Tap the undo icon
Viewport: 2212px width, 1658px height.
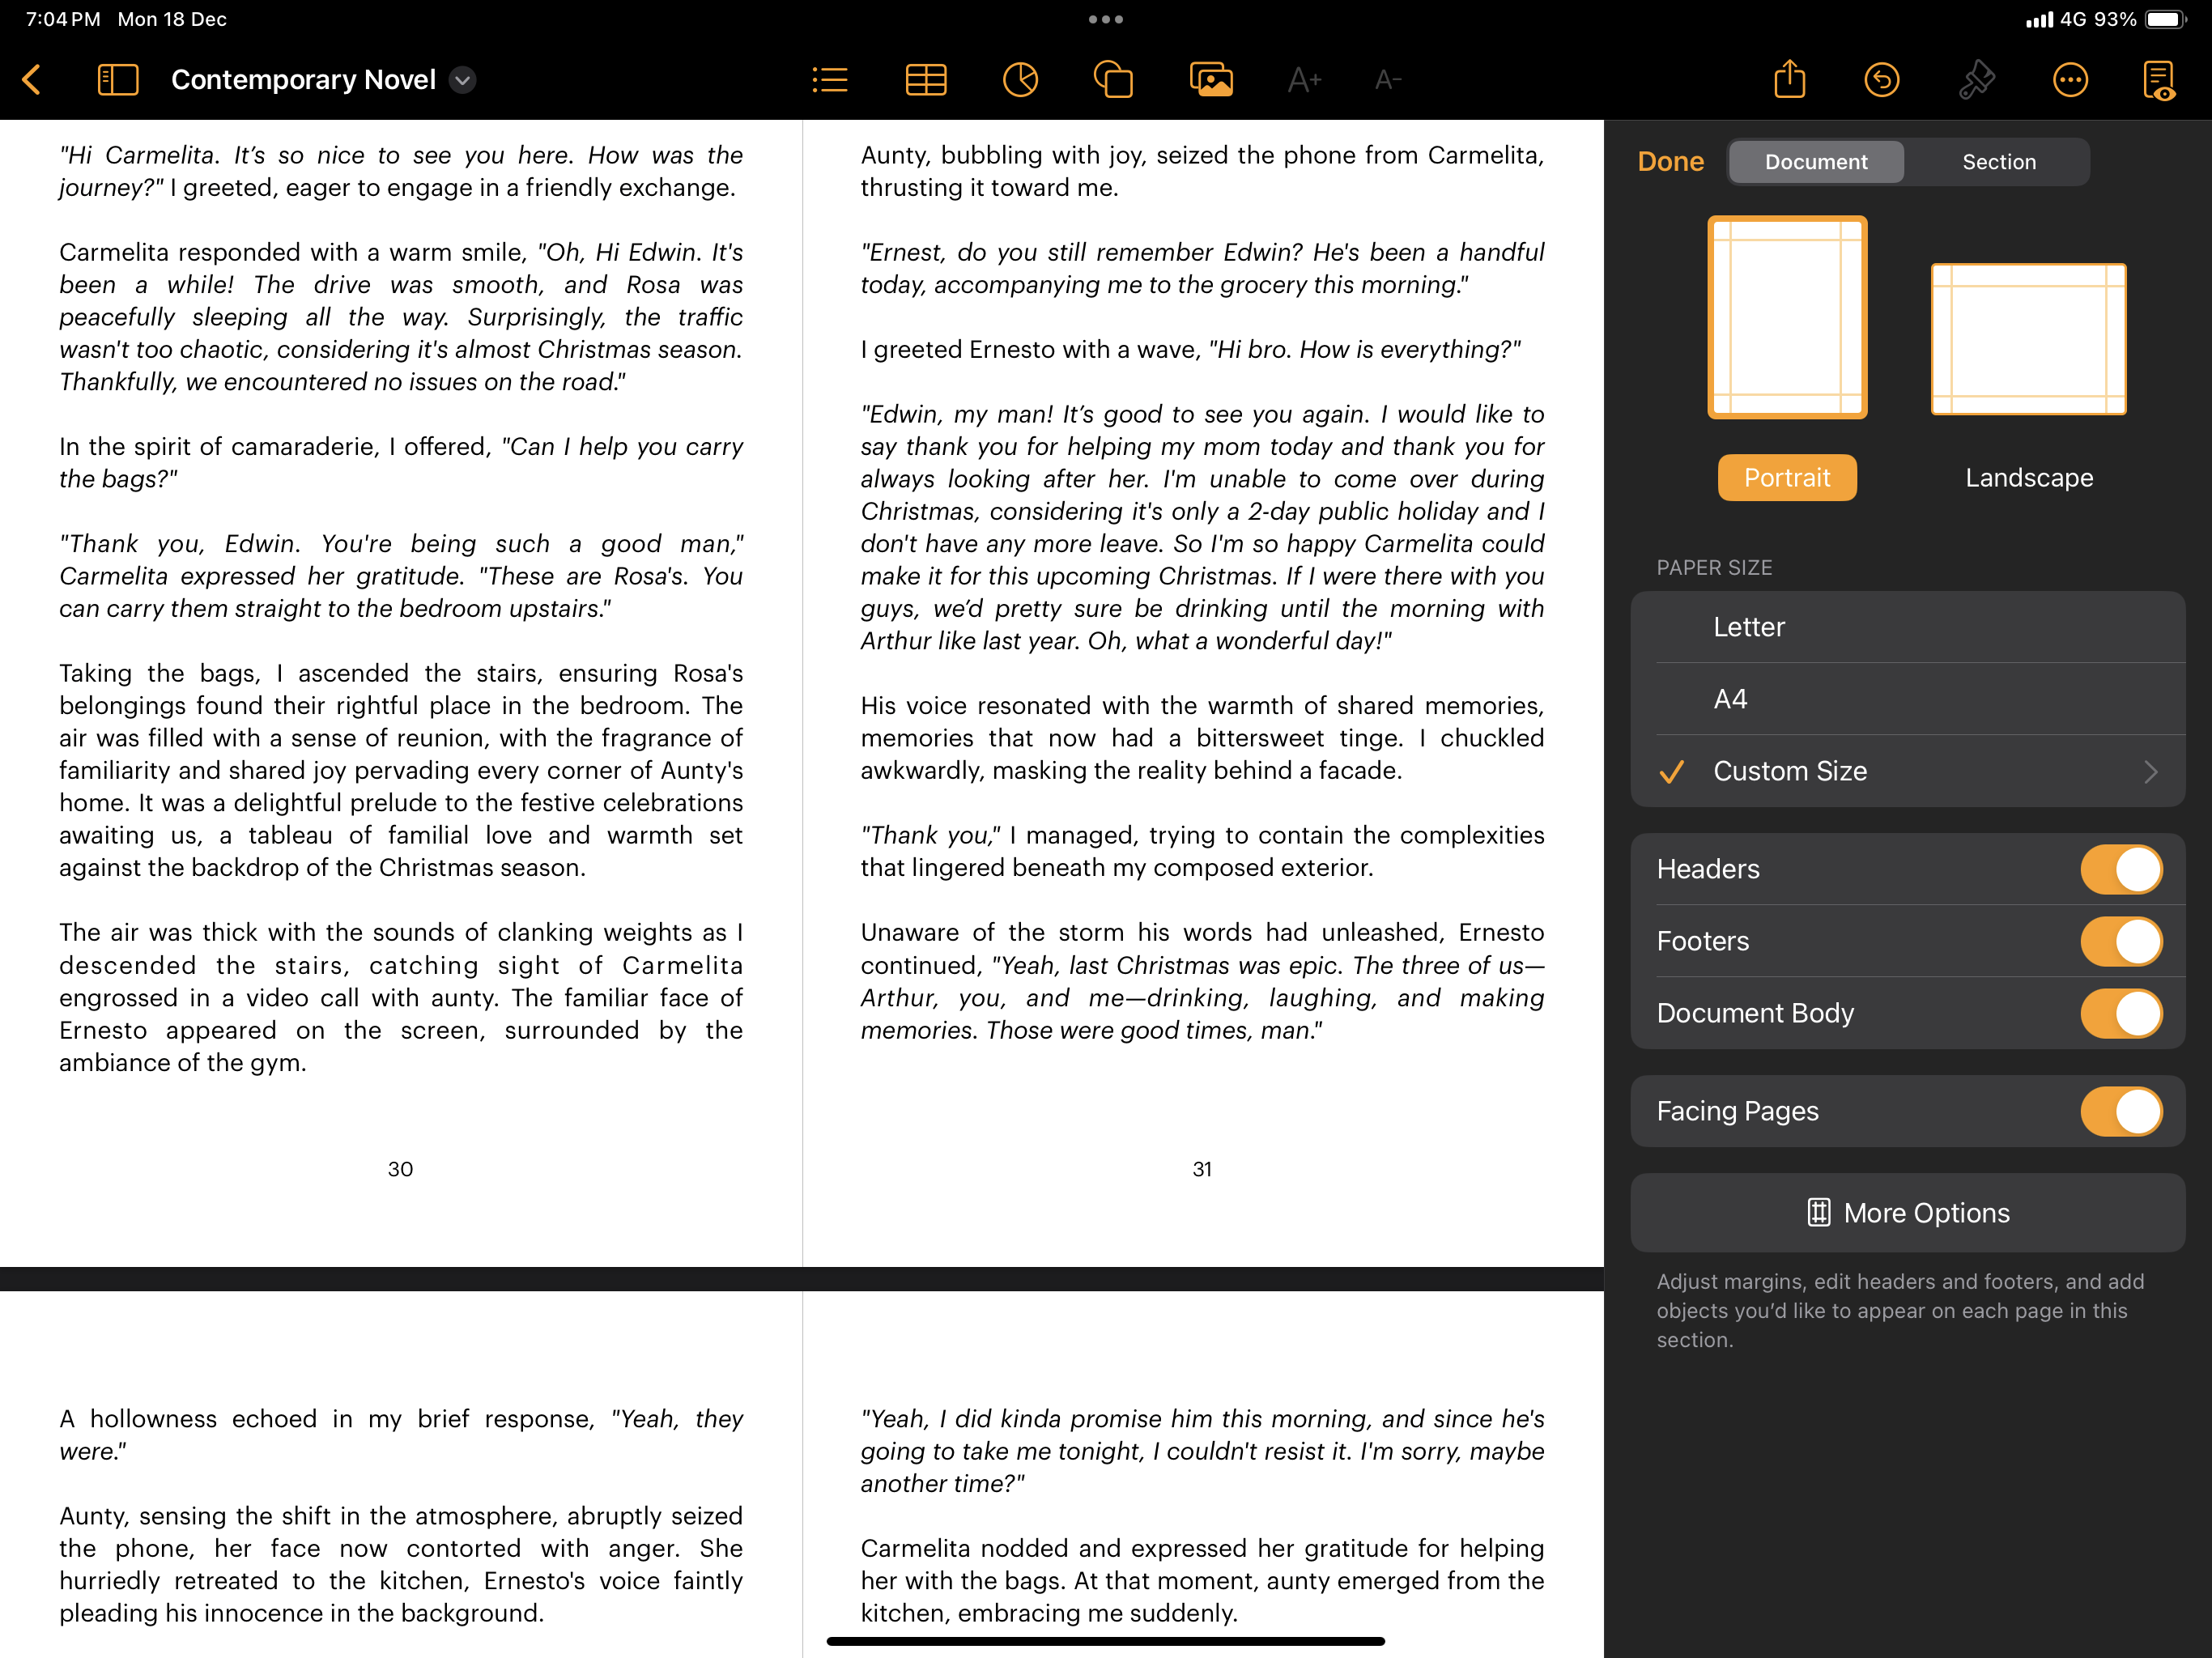[1881, 80]
